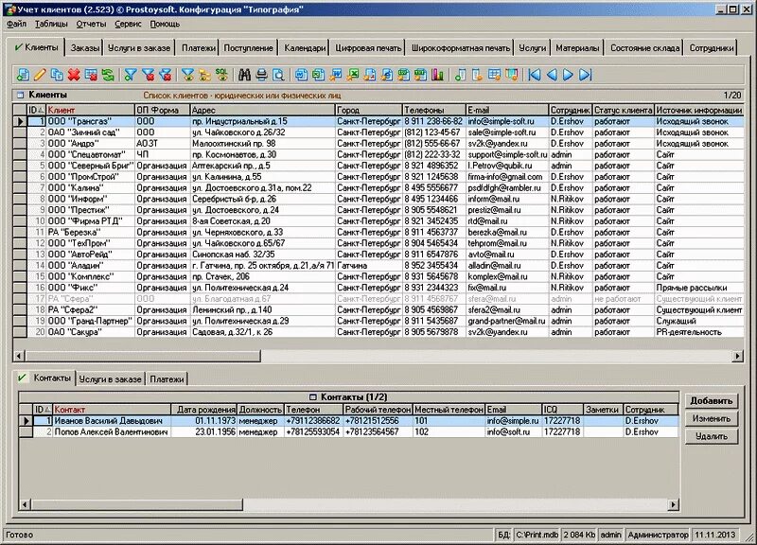
Task: Switch to the Состояние склада tab
Action: tap(644, 48)
